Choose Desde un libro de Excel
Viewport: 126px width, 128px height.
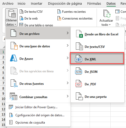point(97,34)
